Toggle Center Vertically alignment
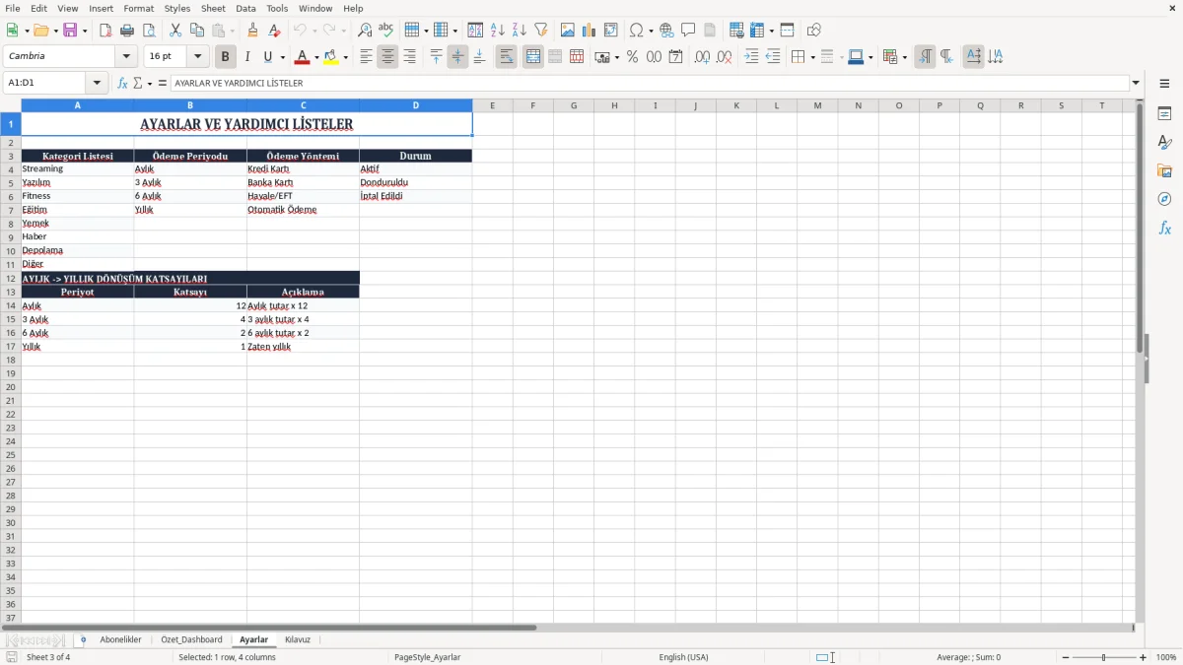1183x665 pixels. pos(457,57)
